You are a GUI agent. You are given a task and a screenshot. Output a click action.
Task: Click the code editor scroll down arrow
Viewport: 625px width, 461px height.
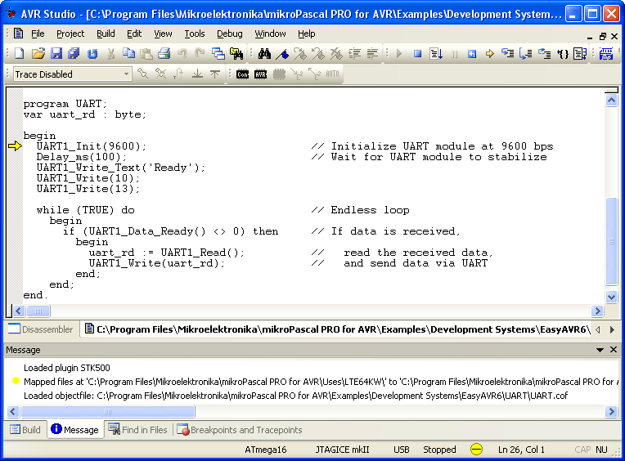pos(611,297)
